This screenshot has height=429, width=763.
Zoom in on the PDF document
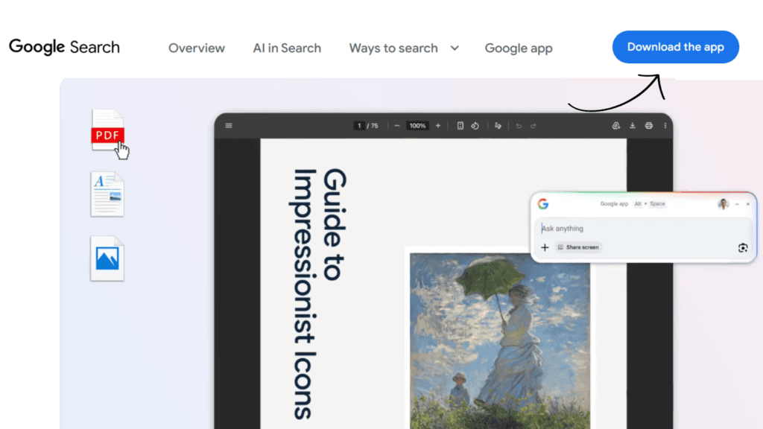click(438, 126)
